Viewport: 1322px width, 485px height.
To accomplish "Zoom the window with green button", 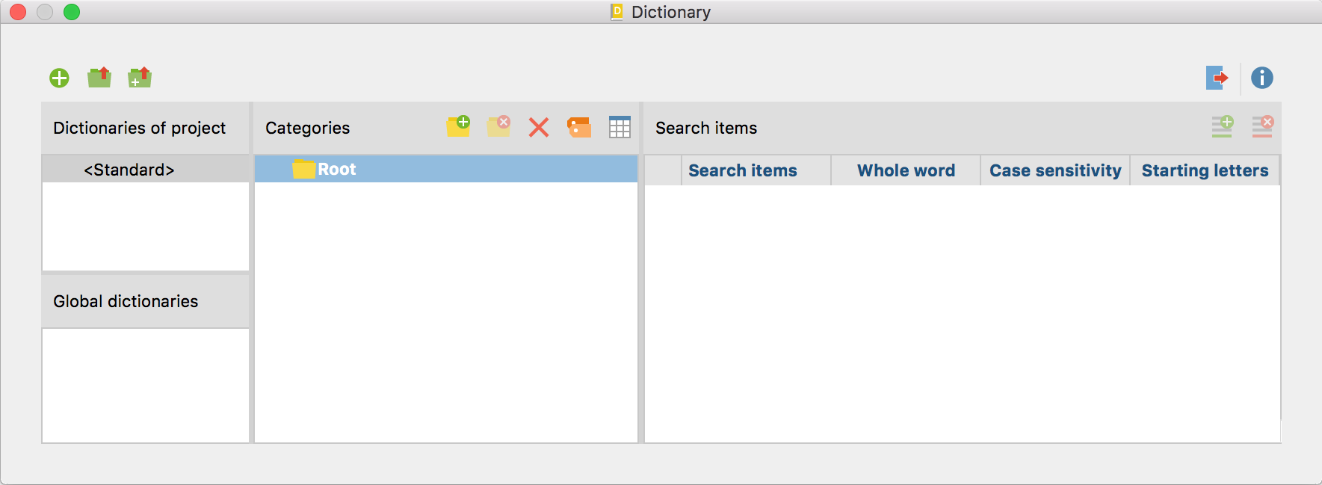I will click(72, 12).
